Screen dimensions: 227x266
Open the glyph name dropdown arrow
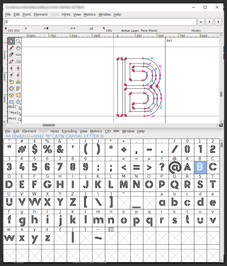201,22
